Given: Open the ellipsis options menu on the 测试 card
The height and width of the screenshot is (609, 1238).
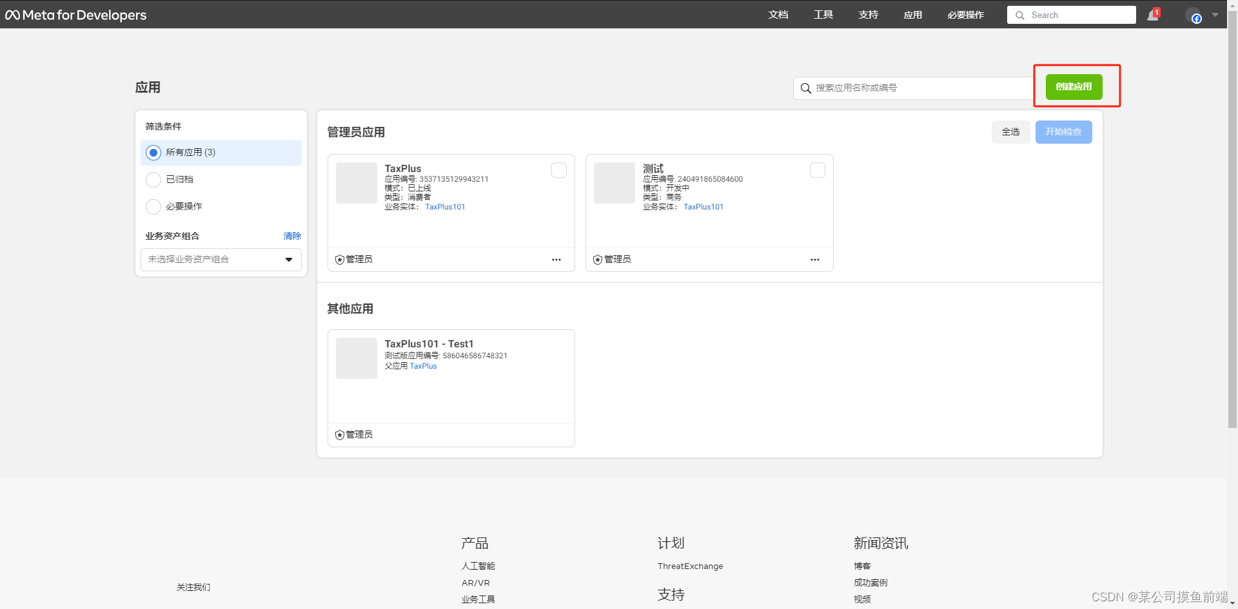Looking at the screenshot, I should point(814,260).
